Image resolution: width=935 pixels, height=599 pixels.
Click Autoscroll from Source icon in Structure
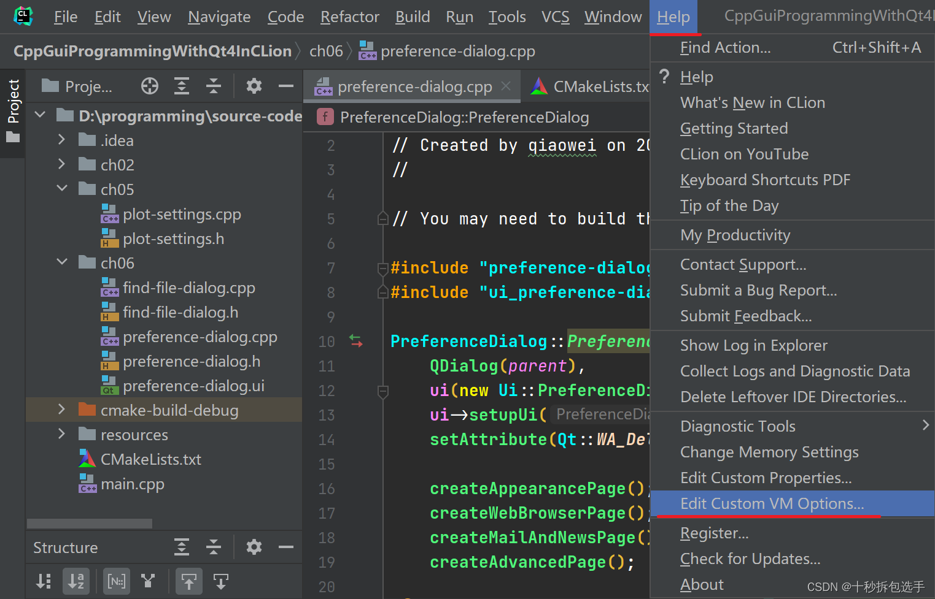coord(221,581)
